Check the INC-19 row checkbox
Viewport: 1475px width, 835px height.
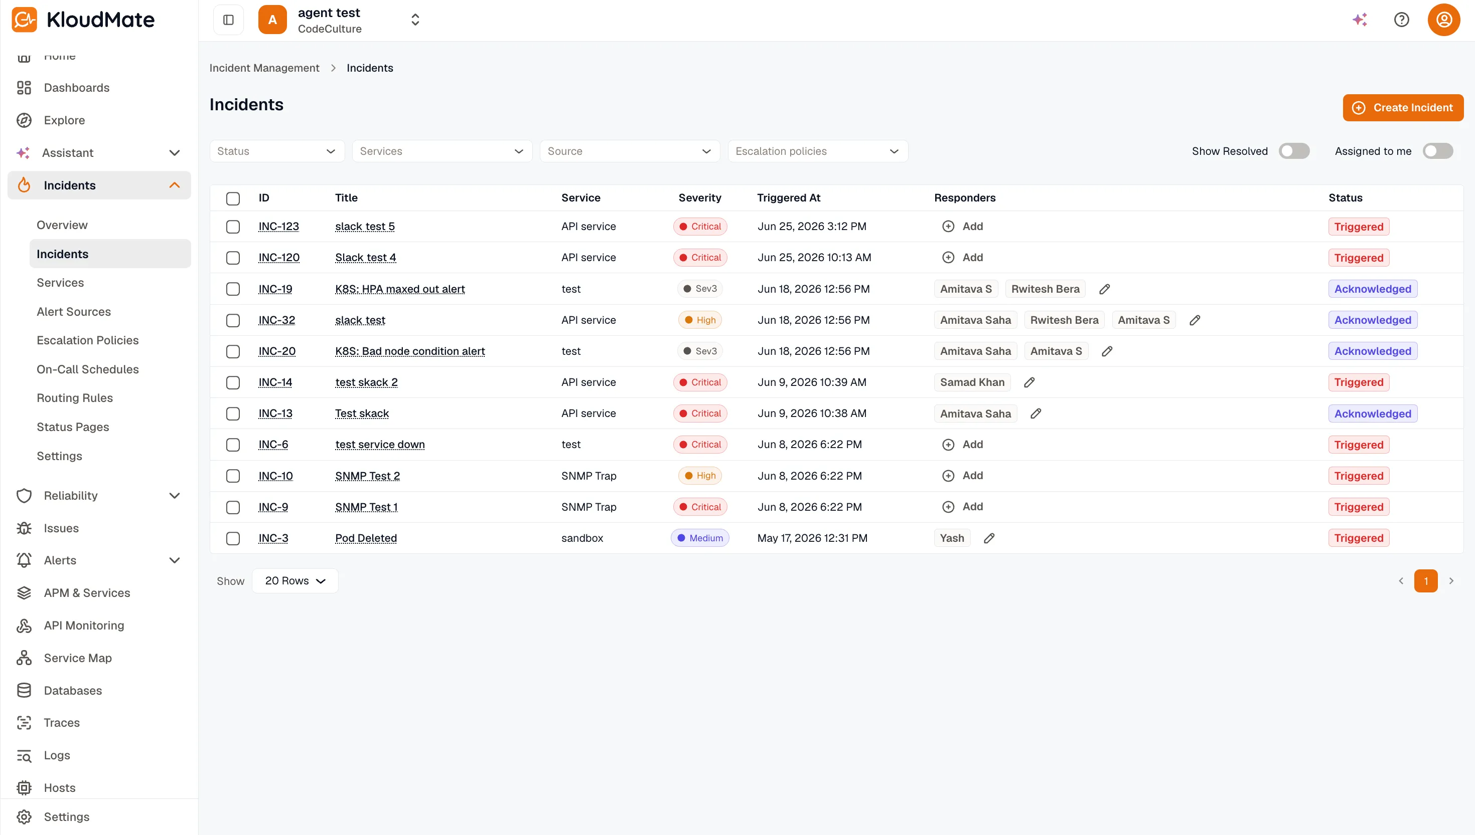click(233, 289)
